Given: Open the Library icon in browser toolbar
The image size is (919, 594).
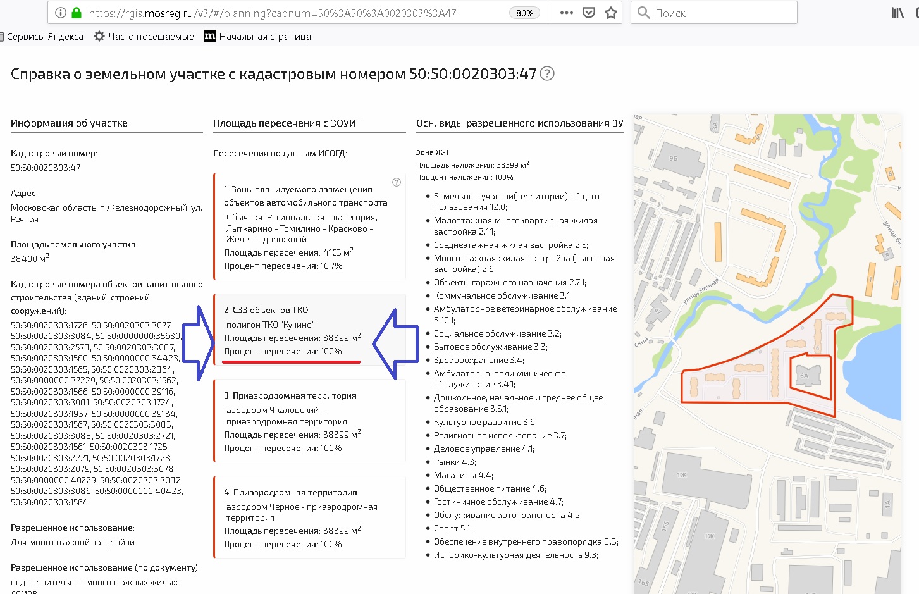Looking at the screenshot, I should [x=897, y=13].
